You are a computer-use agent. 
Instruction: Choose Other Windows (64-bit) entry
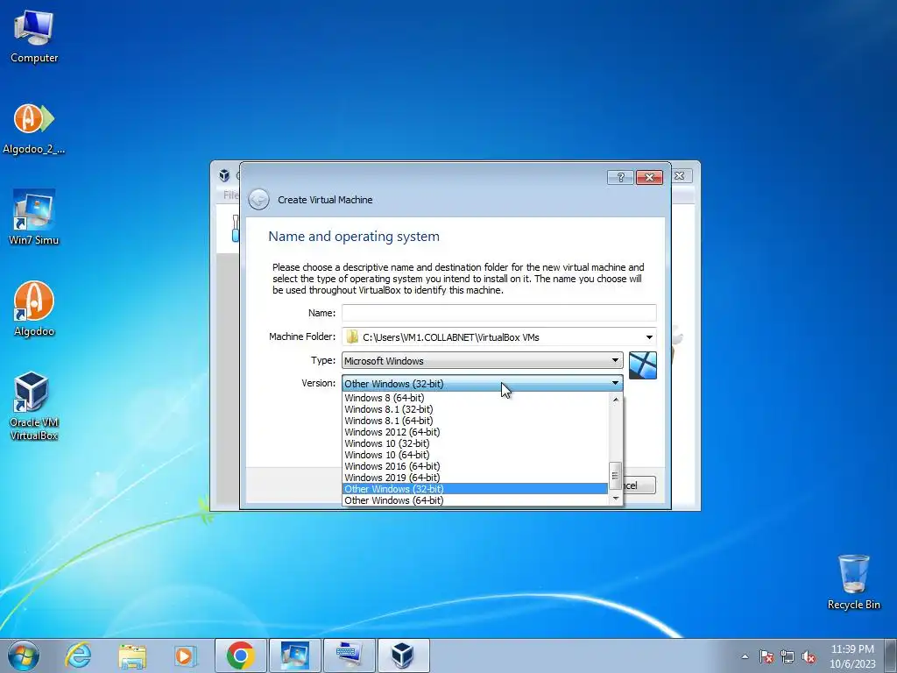[475, 500]
